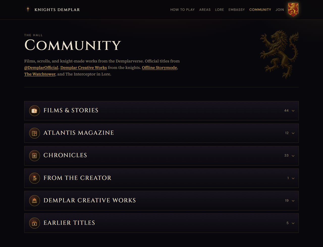The height and width of the screenshot is (247, 323).
Task: Click the sword logo icon in header
Action: coord(28,10)
